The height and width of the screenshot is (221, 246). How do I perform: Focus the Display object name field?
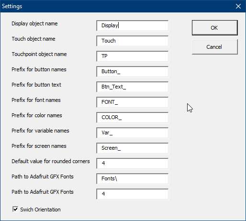[133, 25]
